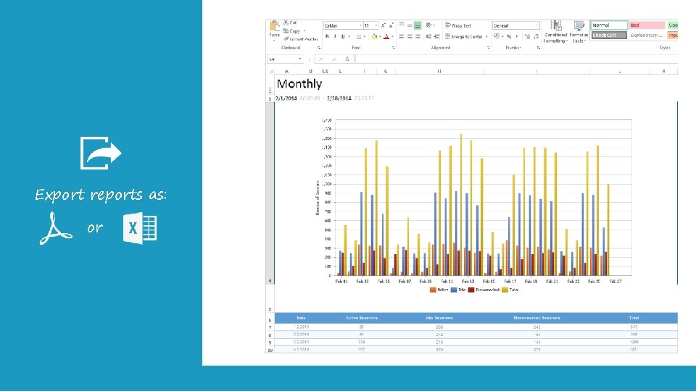Click Accounting Number Format icon
This screenshot has height=391, width=696.
pos(497,36)
